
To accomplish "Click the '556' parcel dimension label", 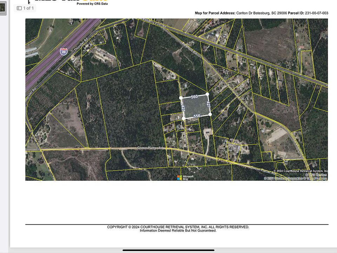I will point(197,116).
